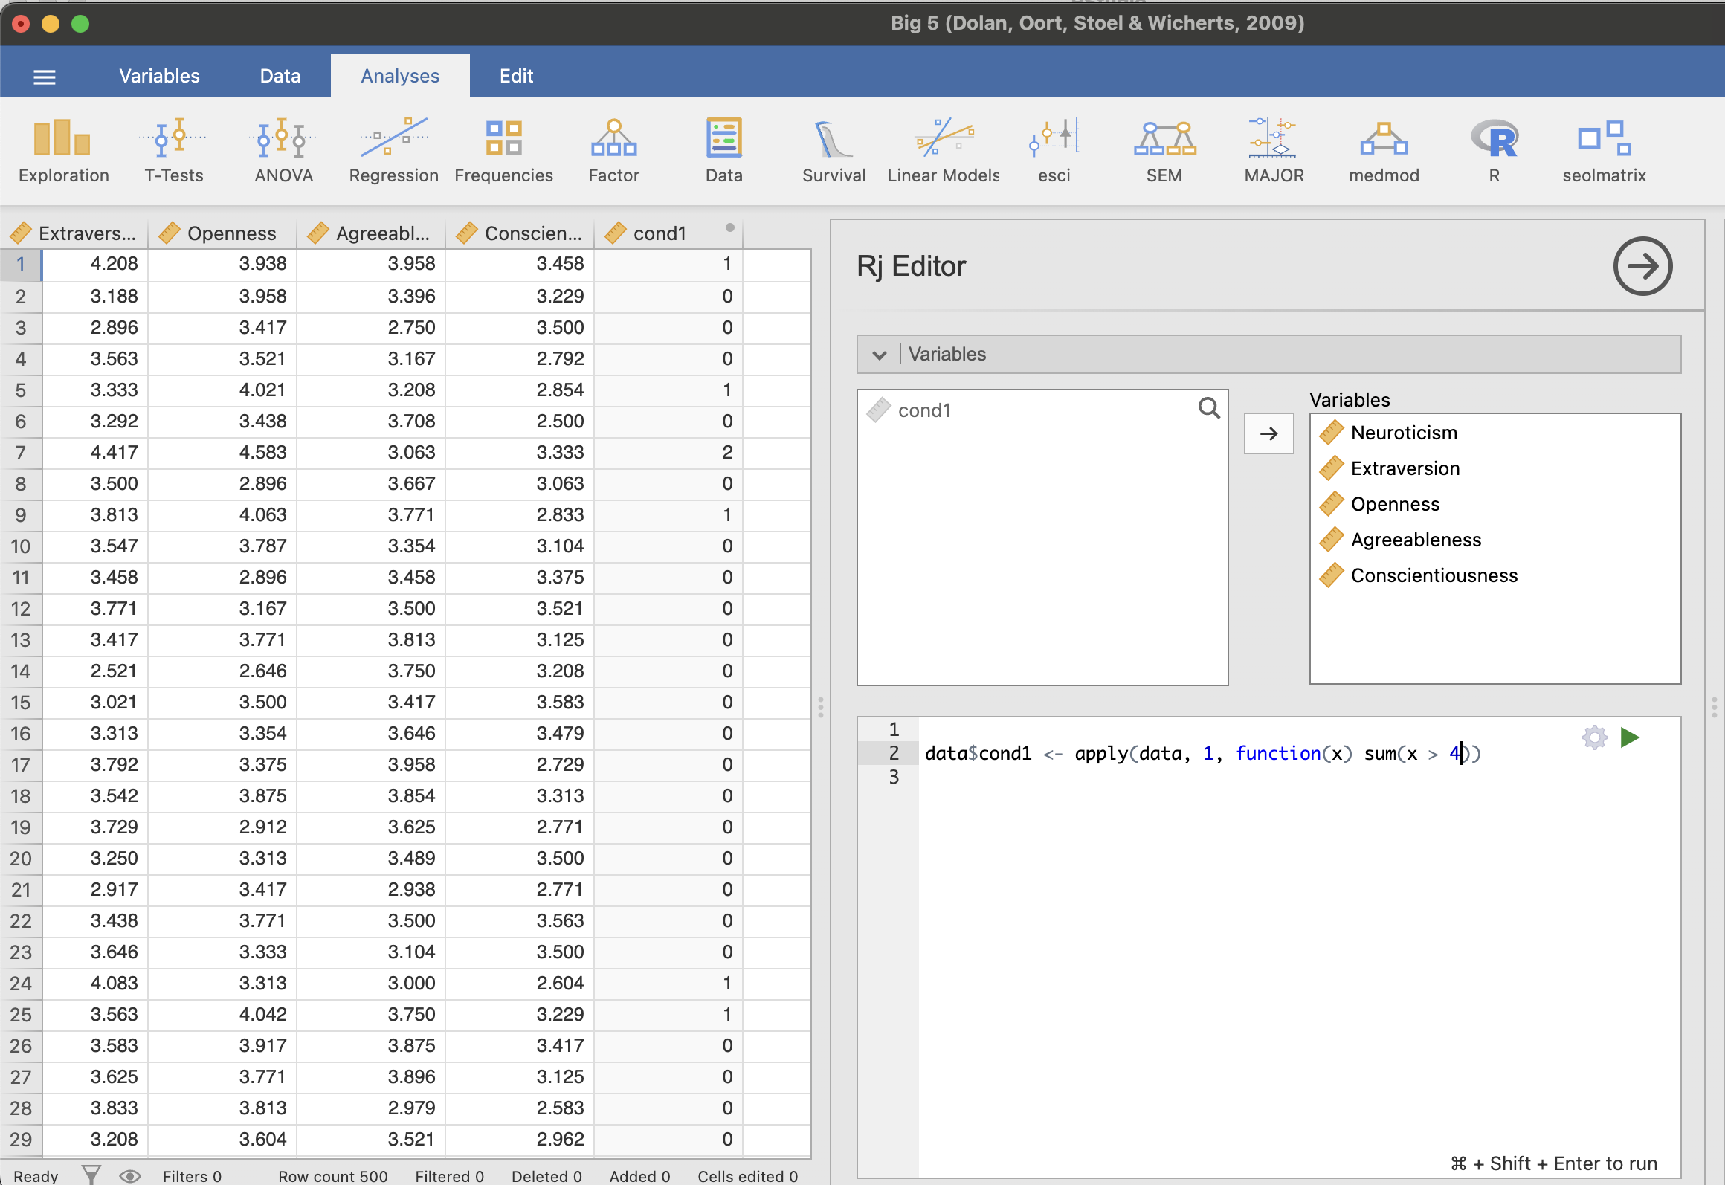Open filters via funnel icon

[x=91, y=1175]
